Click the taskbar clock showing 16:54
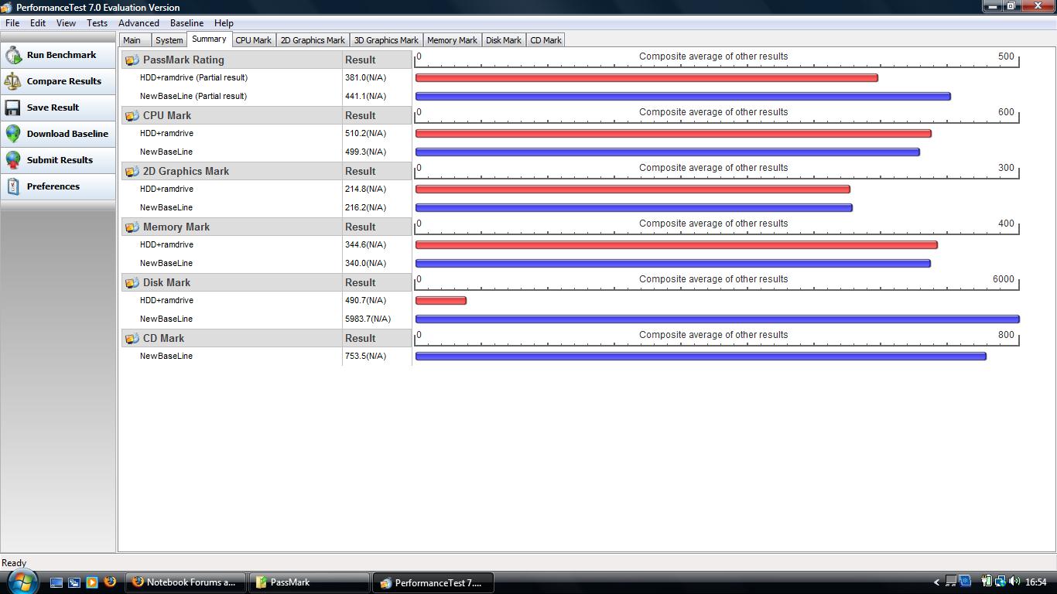This screenshot has width=1057, height=594. coord(1035,582)
